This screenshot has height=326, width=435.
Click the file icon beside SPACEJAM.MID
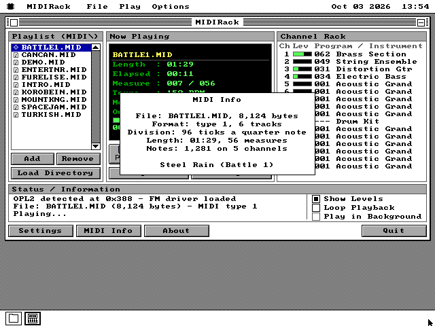click(16, 107)
